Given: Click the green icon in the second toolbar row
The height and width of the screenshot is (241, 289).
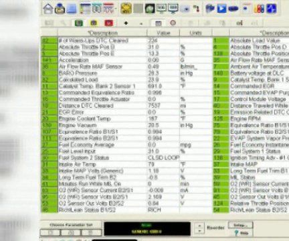Looking at the screenshot, I should point(79,23).
